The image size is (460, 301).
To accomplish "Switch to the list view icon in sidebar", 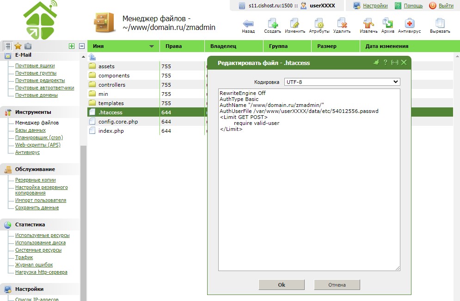I will click(x=8, y=46).
